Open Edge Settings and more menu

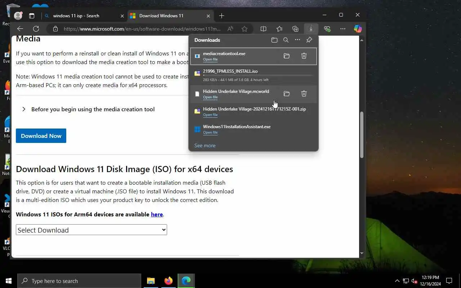click(343, 29)
